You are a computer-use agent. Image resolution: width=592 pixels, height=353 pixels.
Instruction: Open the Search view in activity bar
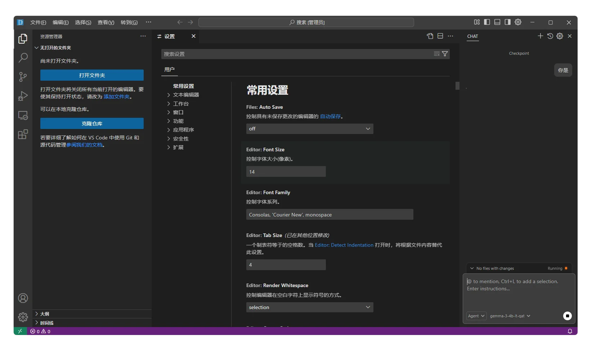pos(23,58)
